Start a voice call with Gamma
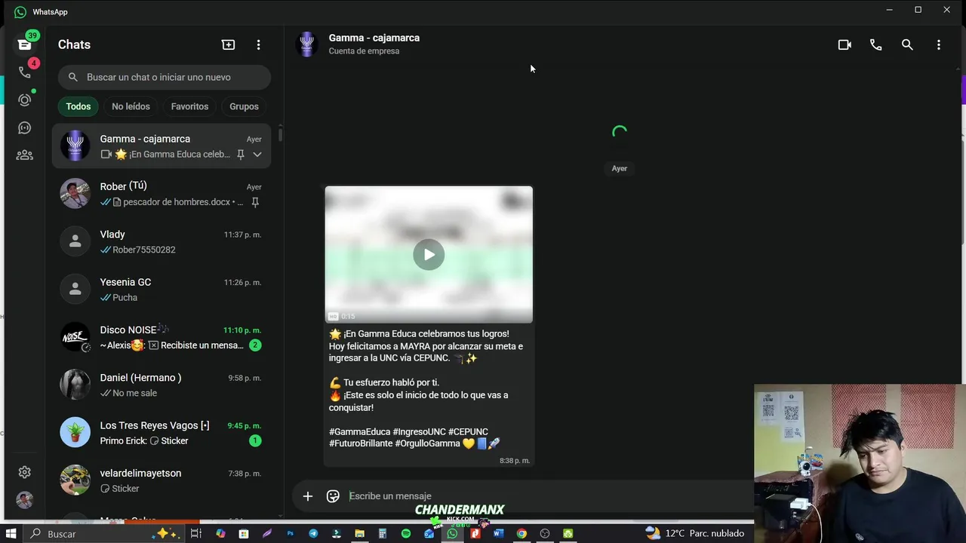Image resolution: width=966 pixels, height=543 pixels. (875, 45)
